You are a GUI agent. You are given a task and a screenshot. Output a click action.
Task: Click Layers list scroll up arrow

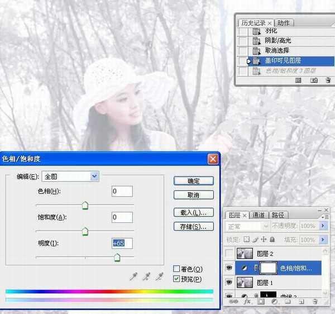point(325,250)
